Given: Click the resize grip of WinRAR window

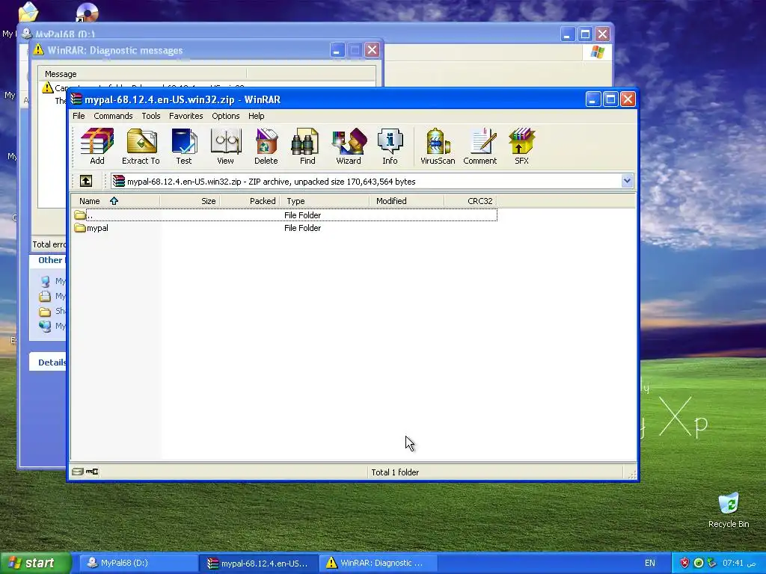Looking at the screenshot, I should (x=632, y=475).
